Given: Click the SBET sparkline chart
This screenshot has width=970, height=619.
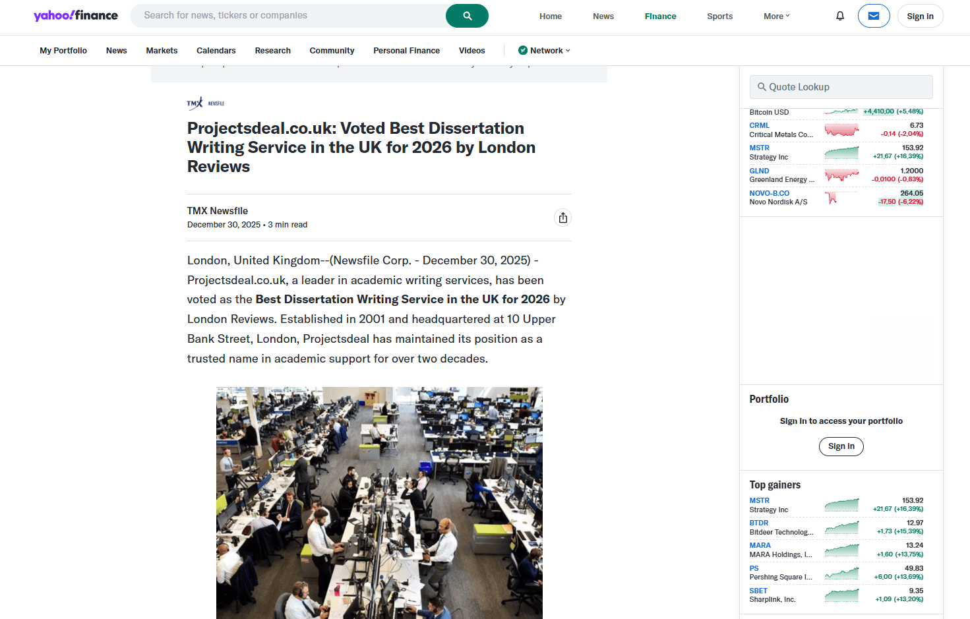Looking at the screenshot, I should tap(841, 595).
